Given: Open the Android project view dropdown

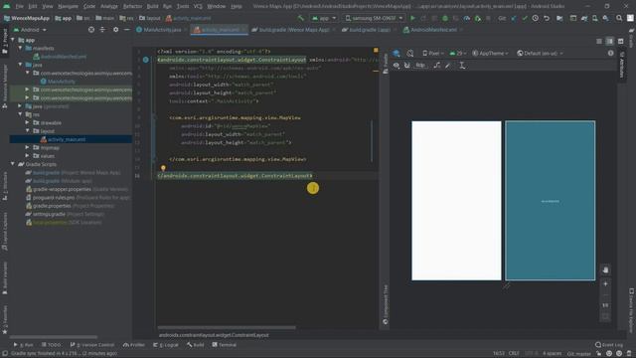Looking at the screenshot, I should [30, 30].
